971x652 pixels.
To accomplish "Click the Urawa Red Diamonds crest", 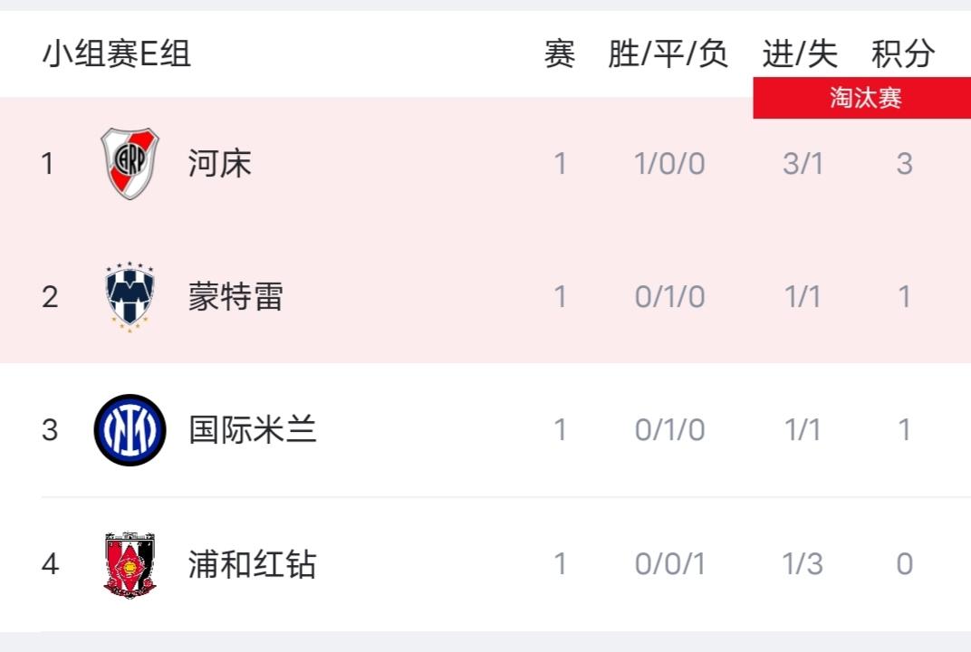I will (x=130, y=564).
